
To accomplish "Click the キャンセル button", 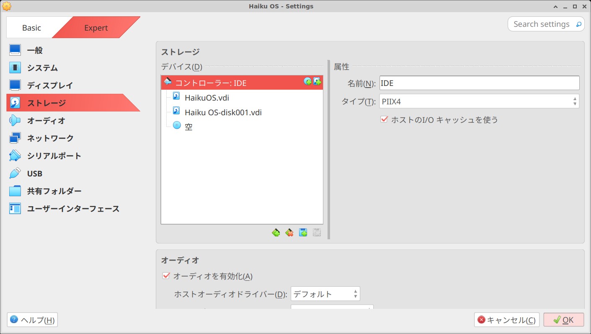I will pos(506,320).
